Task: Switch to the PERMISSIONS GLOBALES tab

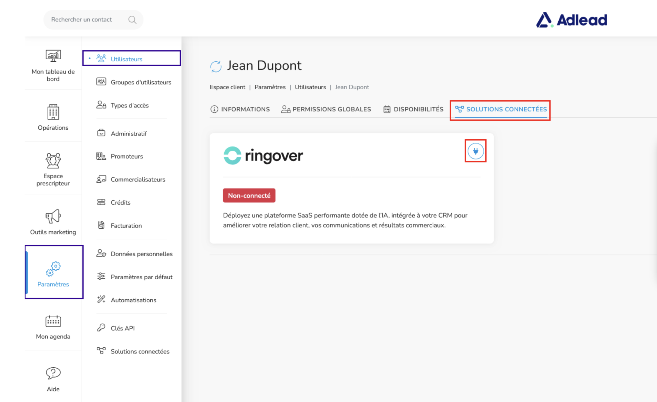Action: tap(326, 109)
